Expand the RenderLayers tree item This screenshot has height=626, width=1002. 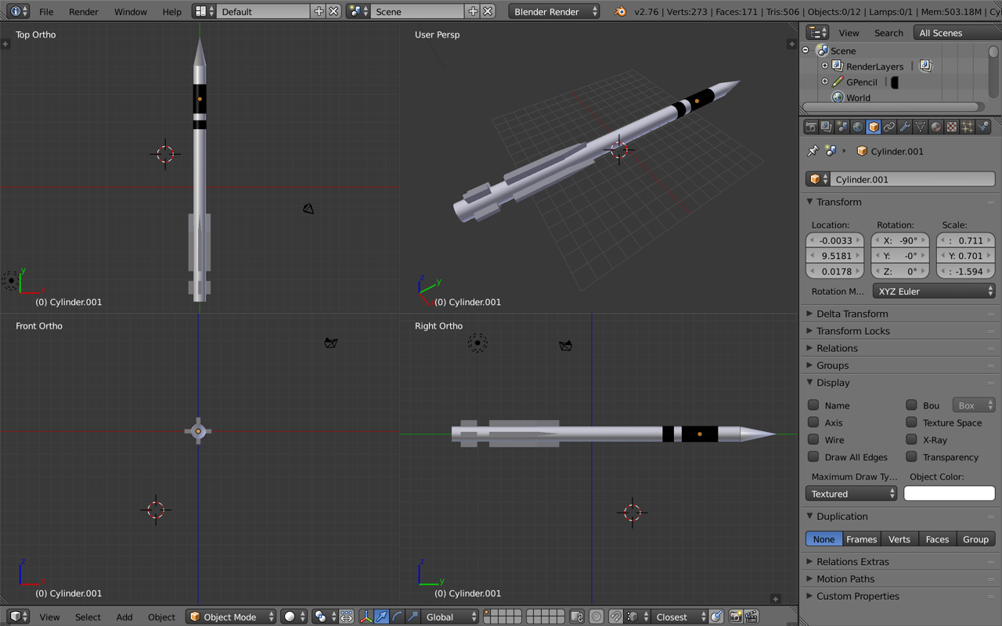pyautogui.click(x=825, y=66)
